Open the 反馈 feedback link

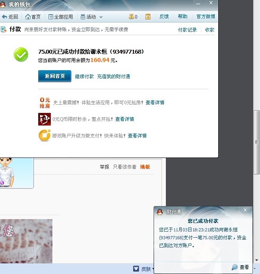[164, 17]
